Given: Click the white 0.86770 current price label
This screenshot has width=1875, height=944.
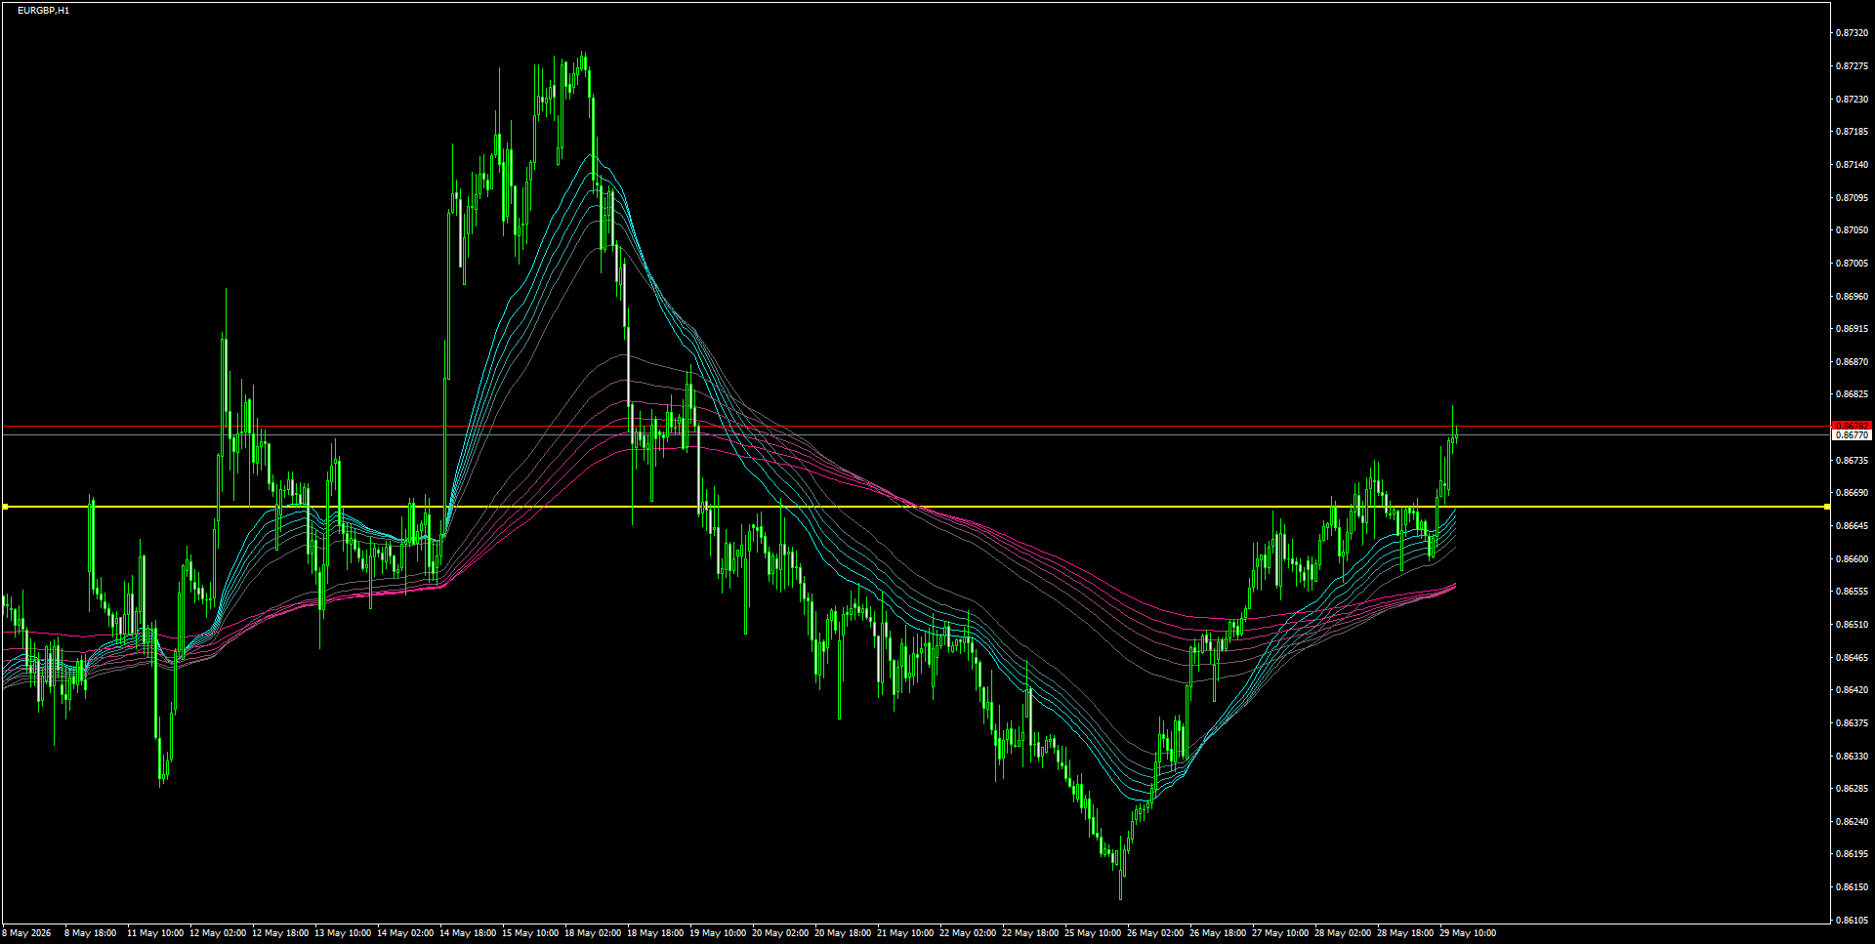Looking at the screenshot, I should [1852, 434].
